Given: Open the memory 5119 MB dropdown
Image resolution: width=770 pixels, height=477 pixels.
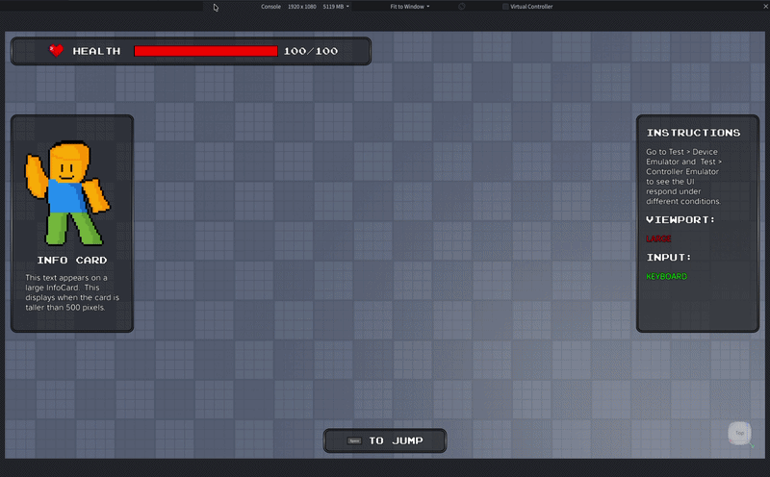Looking at the screenshot, I should point(336,7).
